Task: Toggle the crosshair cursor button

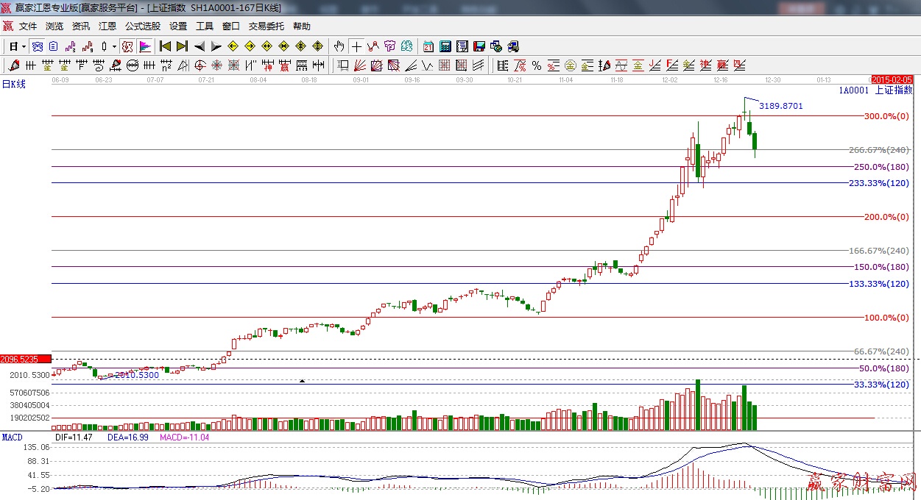Action: tap(356, 46)
